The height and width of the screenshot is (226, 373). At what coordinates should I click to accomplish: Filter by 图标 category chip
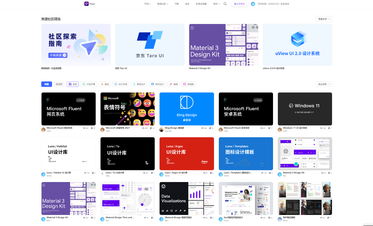pyautogui.click(x=105, y=84)
